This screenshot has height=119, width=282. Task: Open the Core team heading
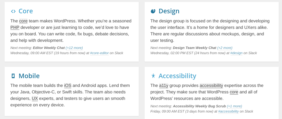pos(26,11)
